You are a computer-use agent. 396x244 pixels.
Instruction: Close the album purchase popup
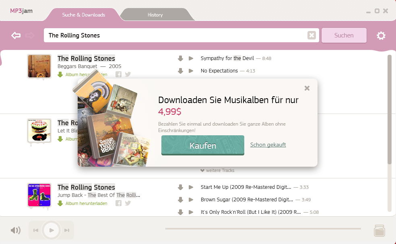point(307,88)
